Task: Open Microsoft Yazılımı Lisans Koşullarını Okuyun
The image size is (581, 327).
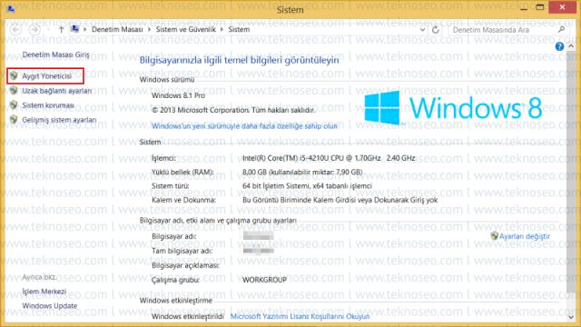Action: [300, 316]
